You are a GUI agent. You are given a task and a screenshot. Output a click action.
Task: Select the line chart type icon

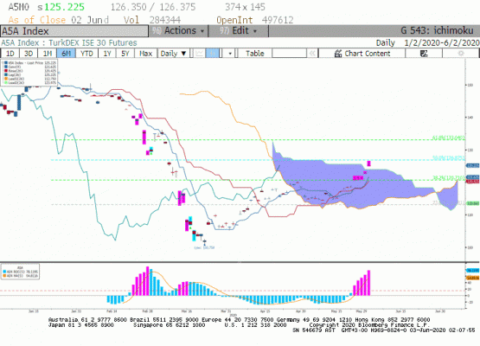(199, 54)
